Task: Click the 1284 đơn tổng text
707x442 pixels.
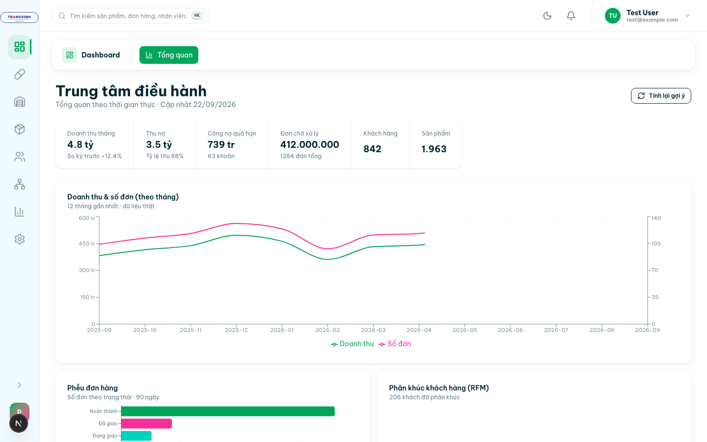Action: click(x=301, y=156)
